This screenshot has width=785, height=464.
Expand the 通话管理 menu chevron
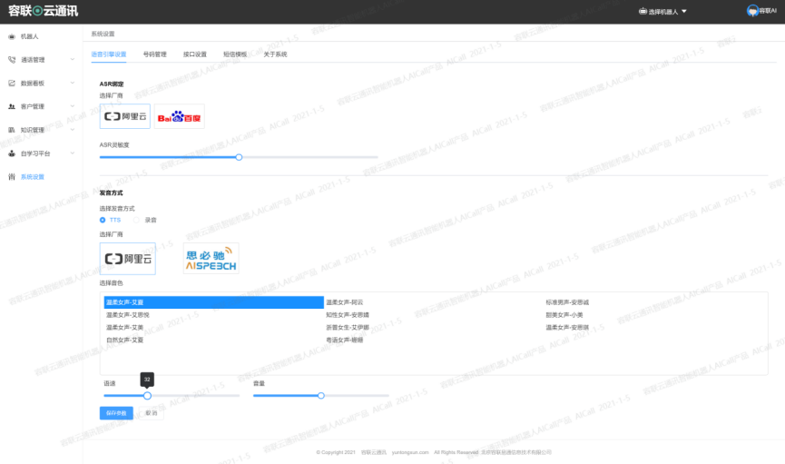[x=72, y=60]
